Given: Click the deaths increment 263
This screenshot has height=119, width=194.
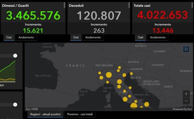Looking at the screenshot, I should pos(99,30).
